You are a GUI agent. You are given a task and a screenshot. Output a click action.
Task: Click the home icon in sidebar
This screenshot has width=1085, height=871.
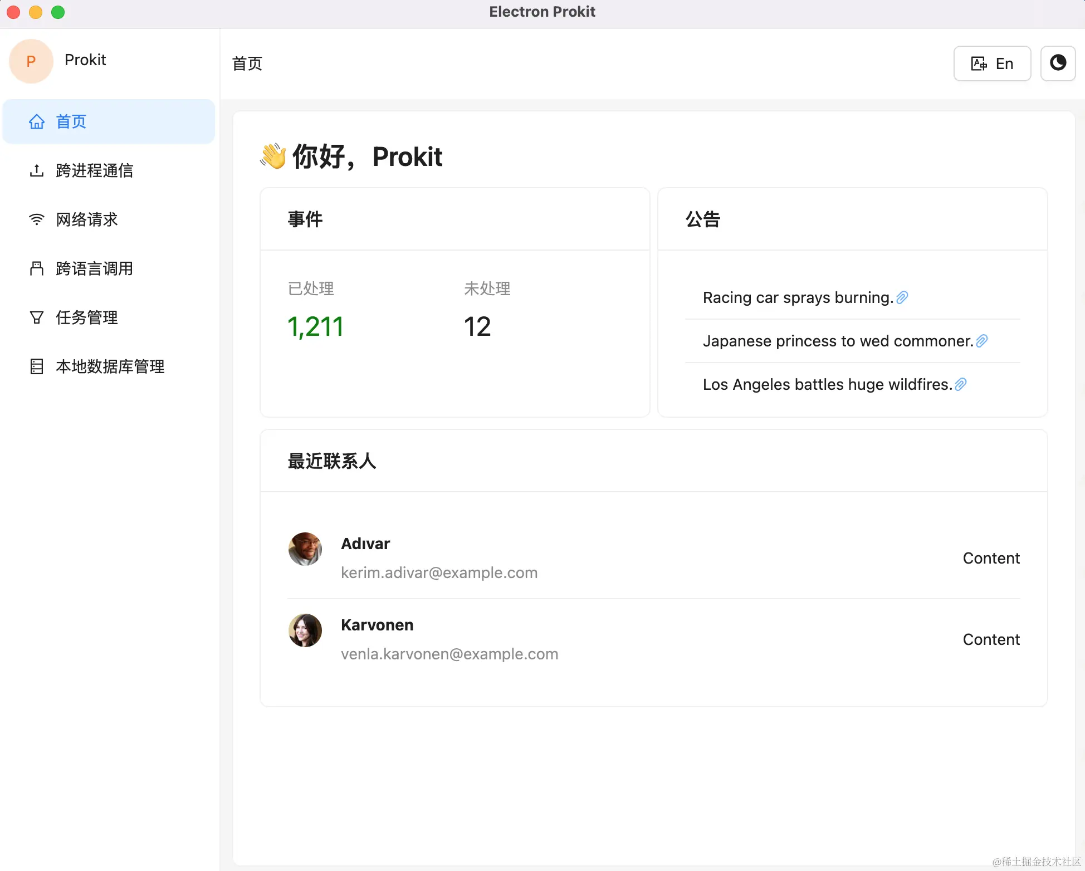(37, 121)
